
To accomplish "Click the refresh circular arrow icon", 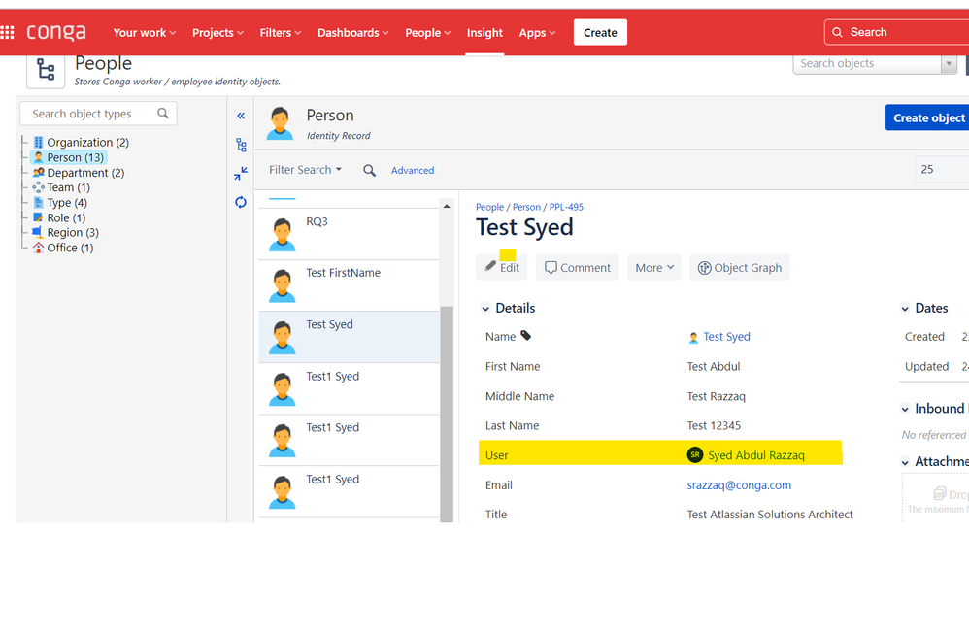I will click(x=241, y=202).
